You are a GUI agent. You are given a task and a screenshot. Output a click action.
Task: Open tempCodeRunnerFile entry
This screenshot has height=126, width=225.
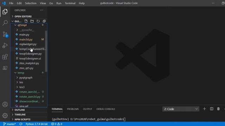29,49
